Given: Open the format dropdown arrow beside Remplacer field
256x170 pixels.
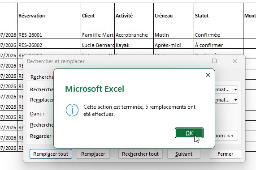Looking at the screenshot, I should click(x=235, y=100).
